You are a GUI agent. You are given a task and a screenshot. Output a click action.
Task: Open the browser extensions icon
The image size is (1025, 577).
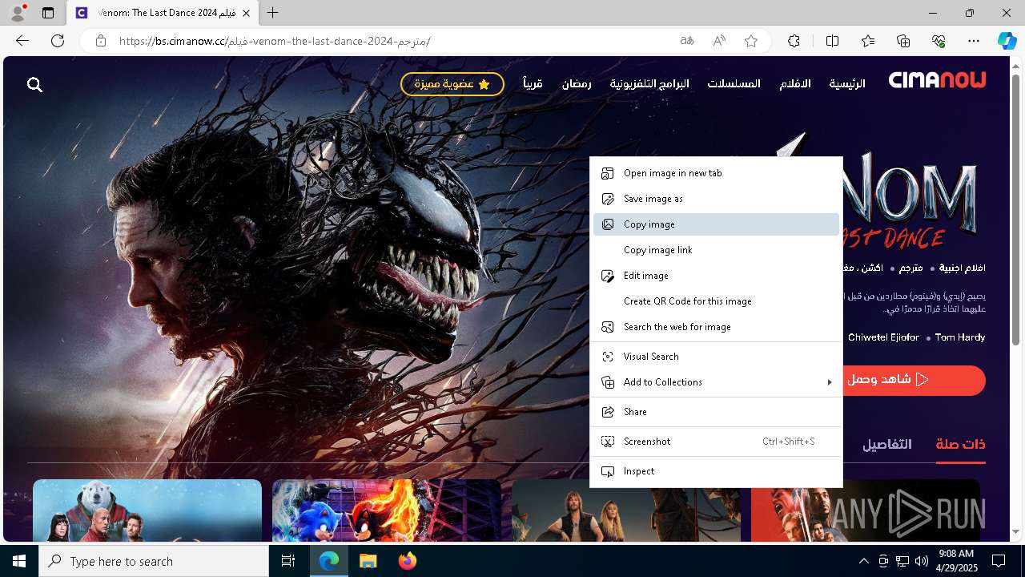pyautogui.click(x=794, y=41)
